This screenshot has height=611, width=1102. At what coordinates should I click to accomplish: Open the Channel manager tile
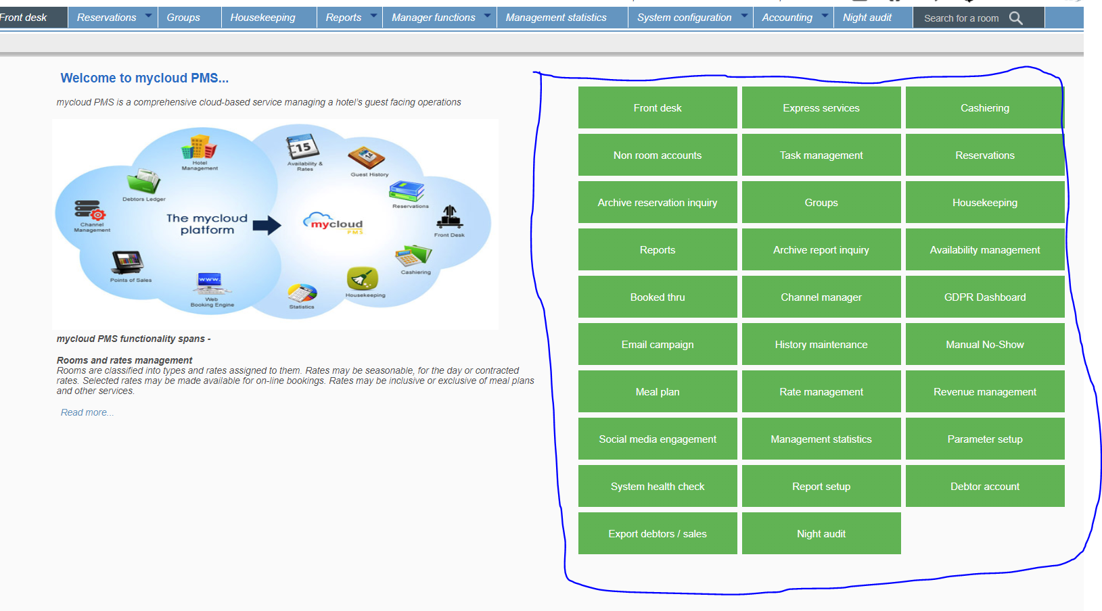(821, 297)
